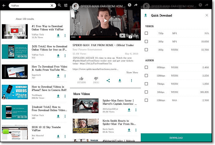Download '#1 Free Way to Download' video
Image resolution: width=215 pixels, height=145 pixels.
[x=58, y=36]
